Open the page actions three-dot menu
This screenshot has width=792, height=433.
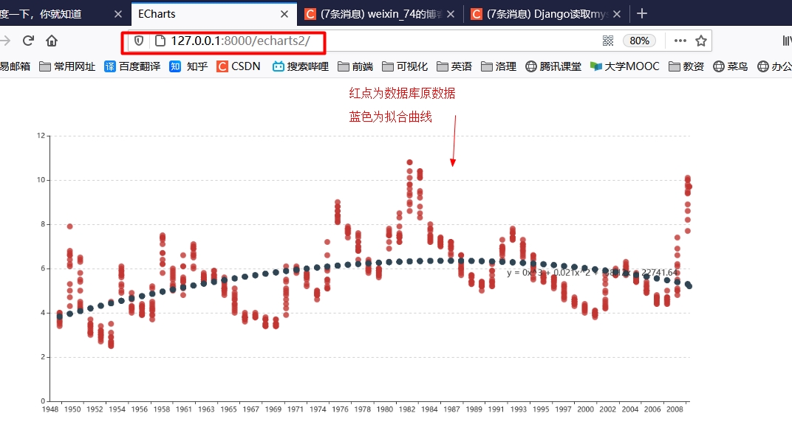click(x=680, y=41)
